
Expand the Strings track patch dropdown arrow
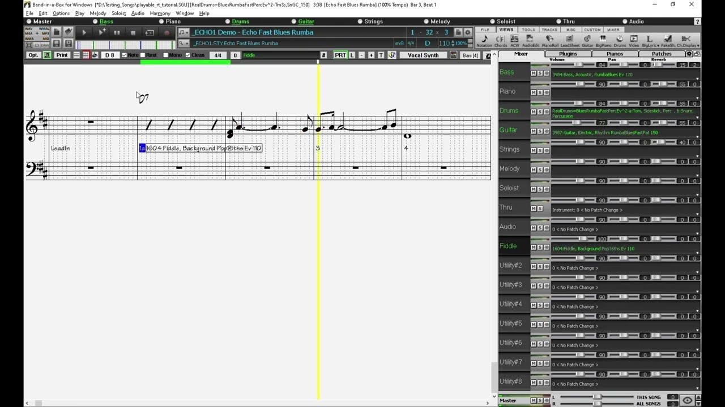pyautogui.click(x=697, y=155)
